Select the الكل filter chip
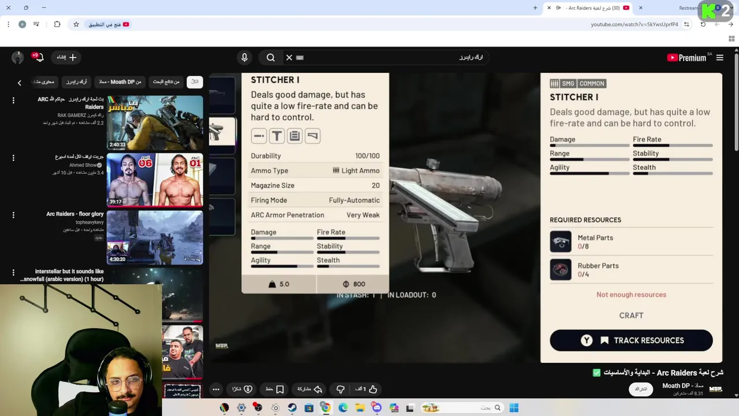Image resolution: width=739 pixels, height=416 pixels. (195, 81)
